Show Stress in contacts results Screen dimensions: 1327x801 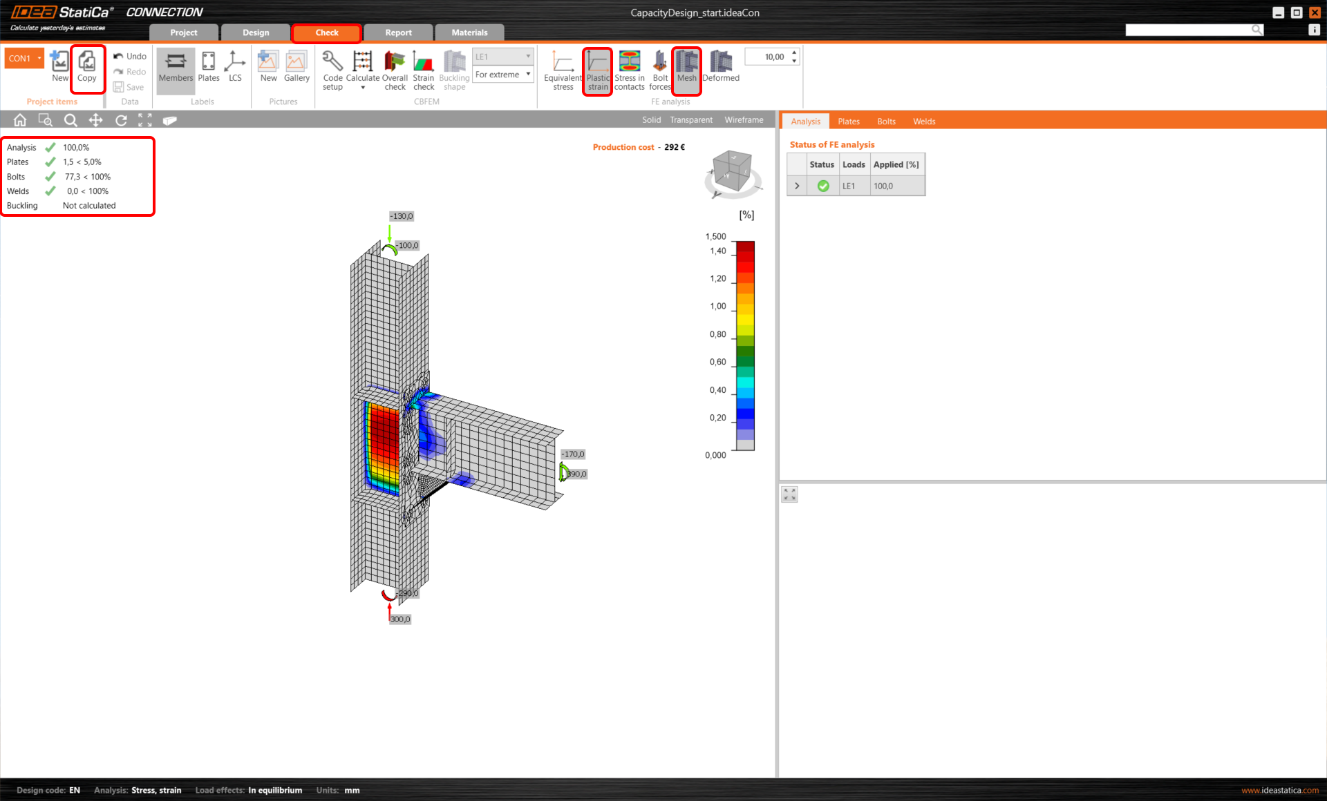[x=628, y=69]
